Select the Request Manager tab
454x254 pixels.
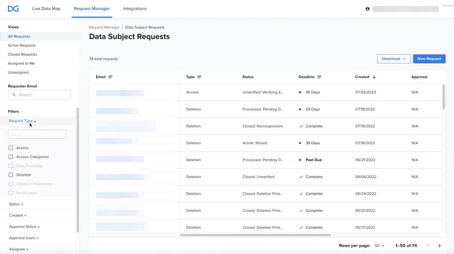pos(92,9)
